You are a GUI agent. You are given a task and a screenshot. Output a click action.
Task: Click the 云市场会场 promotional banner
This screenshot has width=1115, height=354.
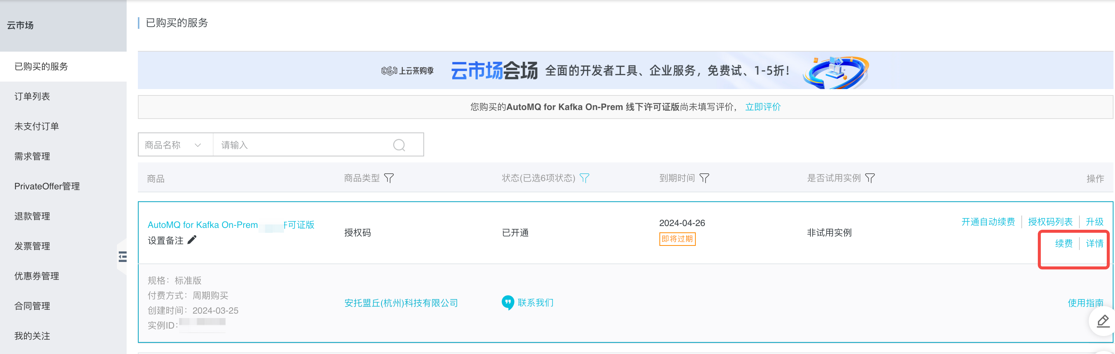625,70
